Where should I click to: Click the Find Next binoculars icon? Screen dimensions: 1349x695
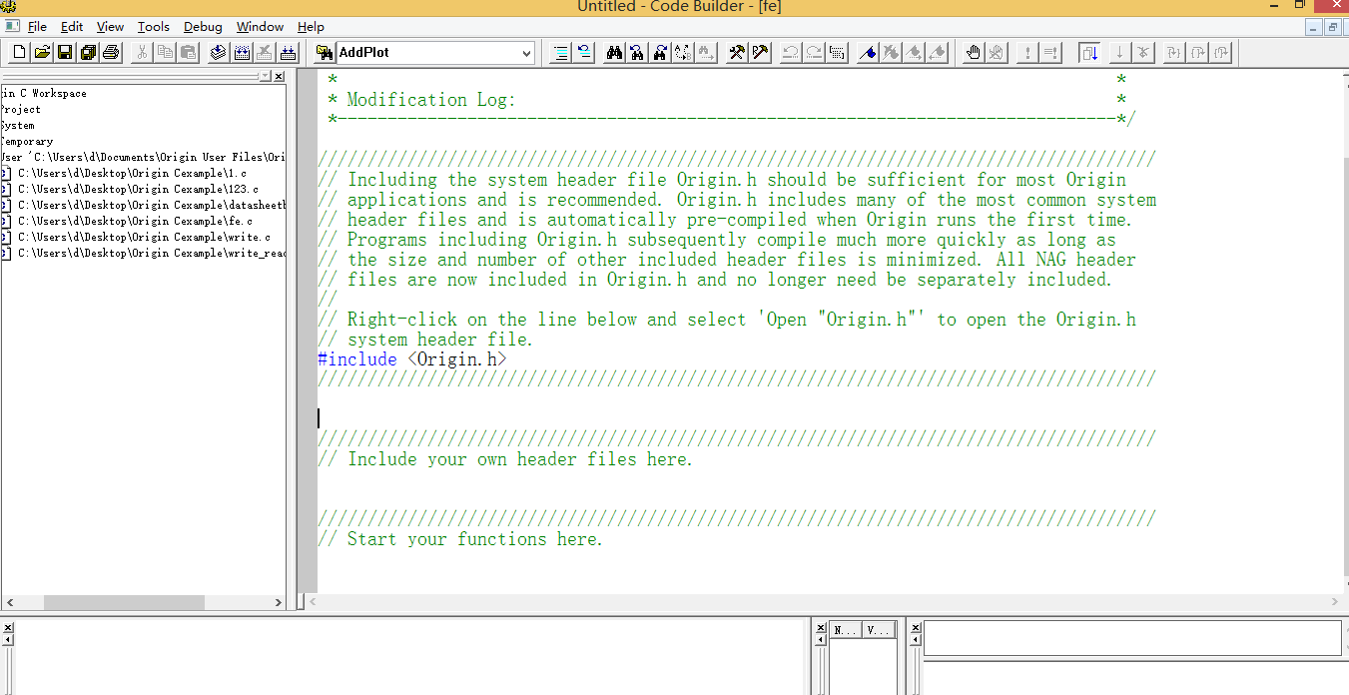[661, 52]
